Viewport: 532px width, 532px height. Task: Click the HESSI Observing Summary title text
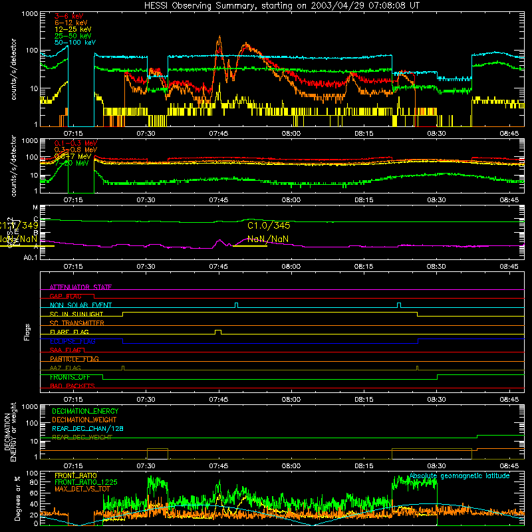point(281,5)
